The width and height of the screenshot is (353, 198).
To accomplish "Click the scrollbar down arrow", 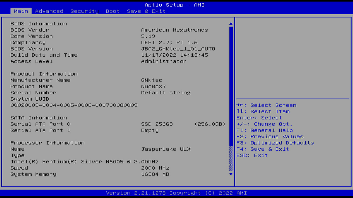I will [231, 174].
